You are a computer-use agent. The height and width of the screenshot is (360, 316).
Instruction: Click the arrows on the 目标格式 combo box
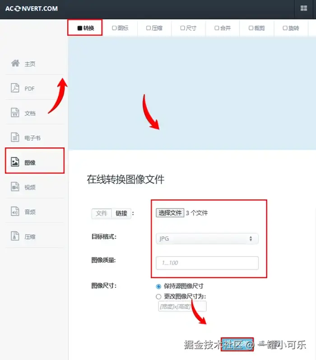click(x=251, y=239)
